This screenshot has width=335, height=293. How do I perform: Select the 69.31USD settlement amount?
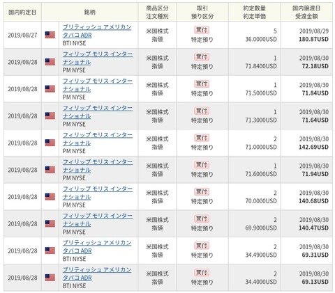(315, 255)
